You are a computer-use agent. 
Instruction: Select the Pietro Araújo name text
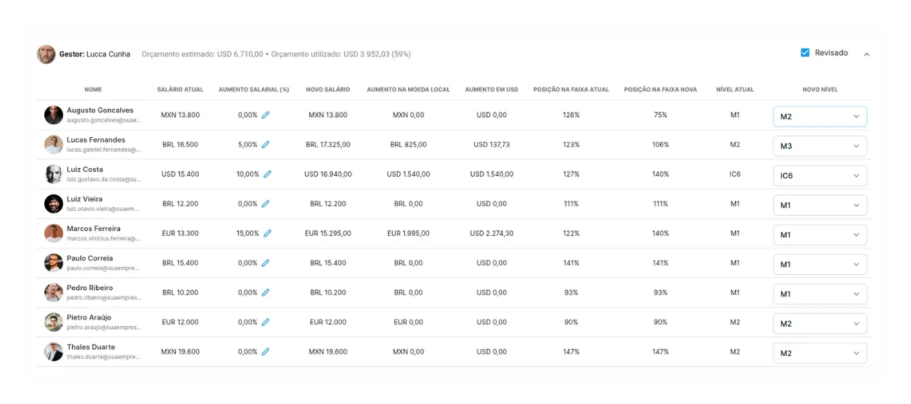click(90, 318)
